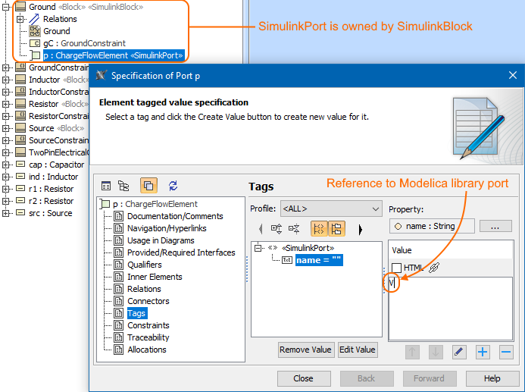This screenshot has height=392, width=525.
Task: Expand the cap : Capacitor node
Action: 6,165
